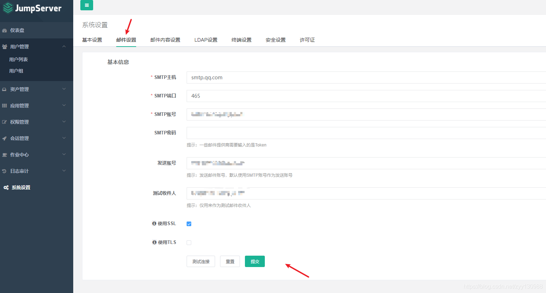Open the 邮件内容设置 tab

pyautogui.click(x=165, y=40)
